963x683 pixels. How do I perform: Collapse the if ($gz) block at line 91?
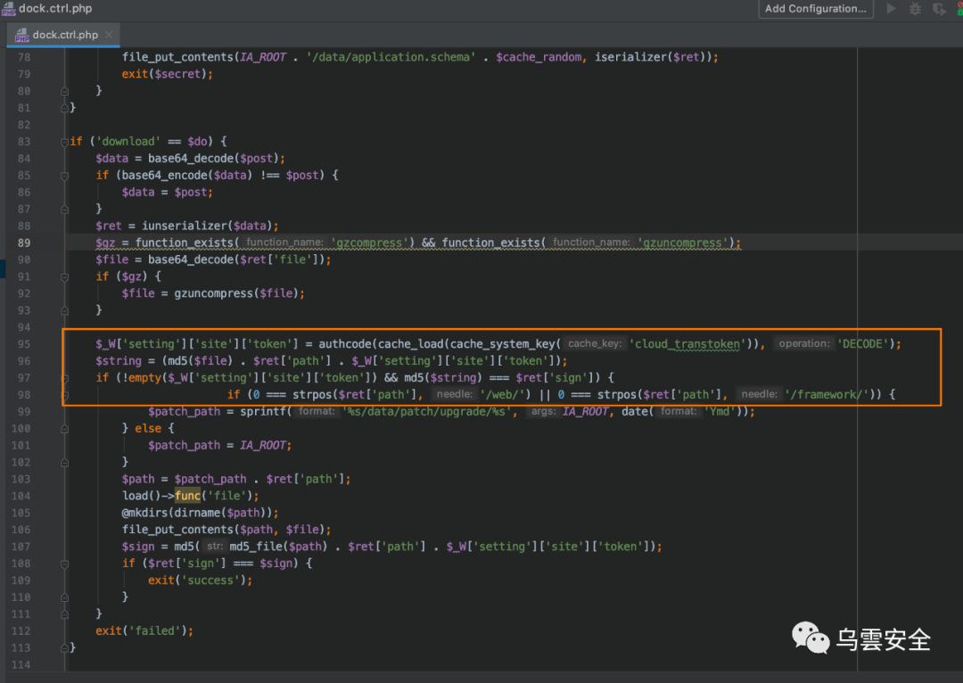pos(64,277)
